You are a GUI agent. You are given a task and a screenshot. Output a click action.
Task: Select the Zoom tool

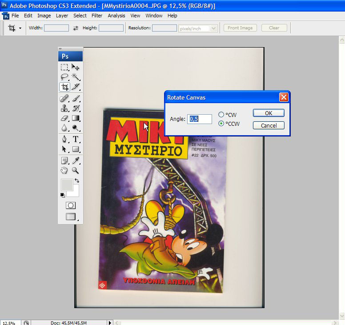pos(76,170)
